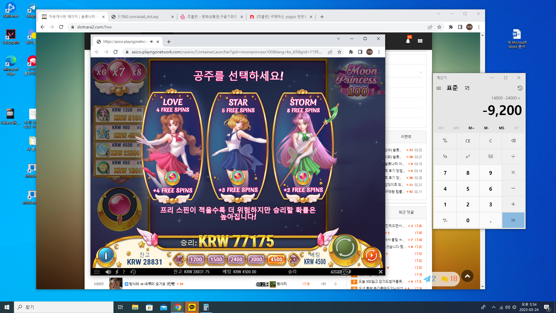Close the game with the bottom X
Image resolution: width=556 pixels, height=313 pixels.
pyautogui.click(x=381, y=272)
